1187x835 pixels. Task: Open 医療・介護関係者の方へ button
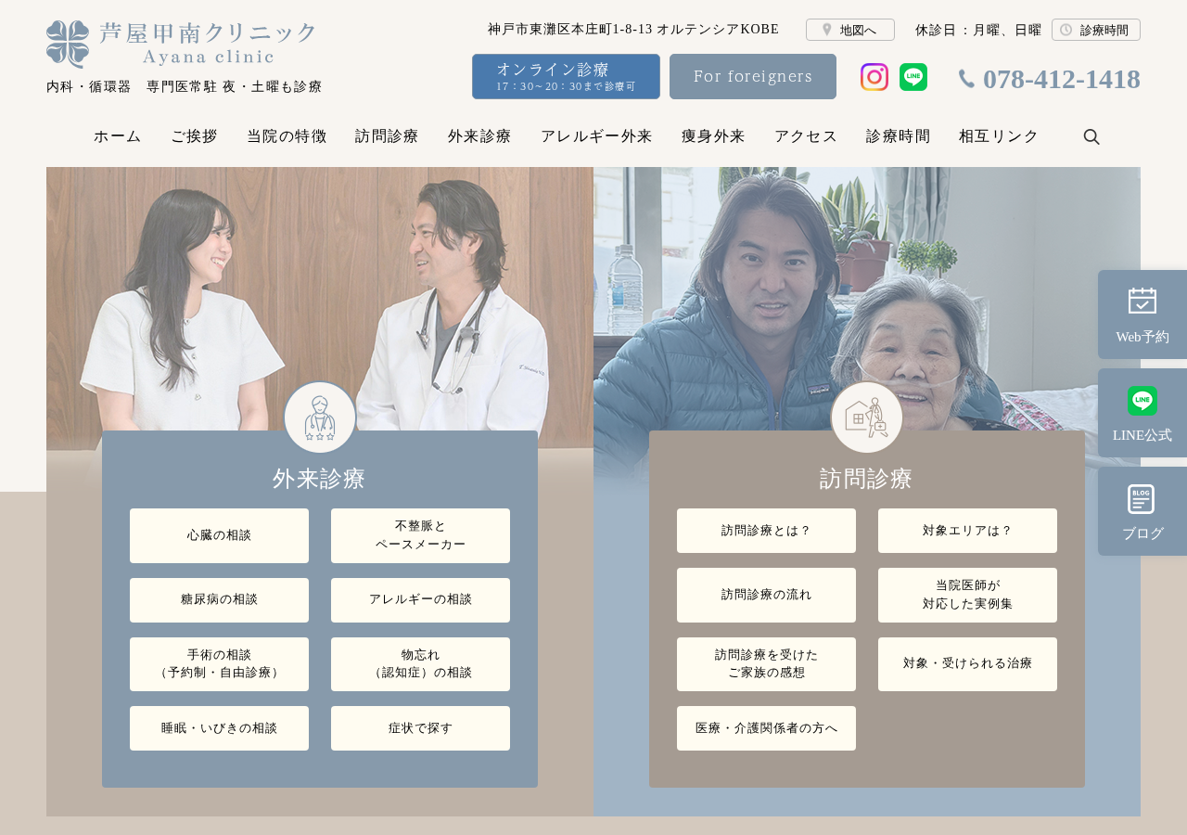point(766,728)
